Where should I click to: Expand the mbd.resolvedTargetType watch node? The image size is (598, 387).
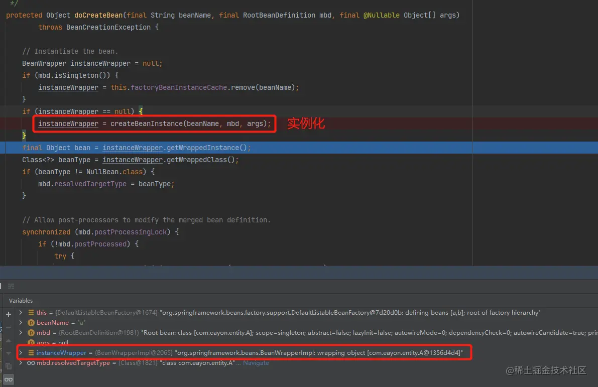(21, 363)
